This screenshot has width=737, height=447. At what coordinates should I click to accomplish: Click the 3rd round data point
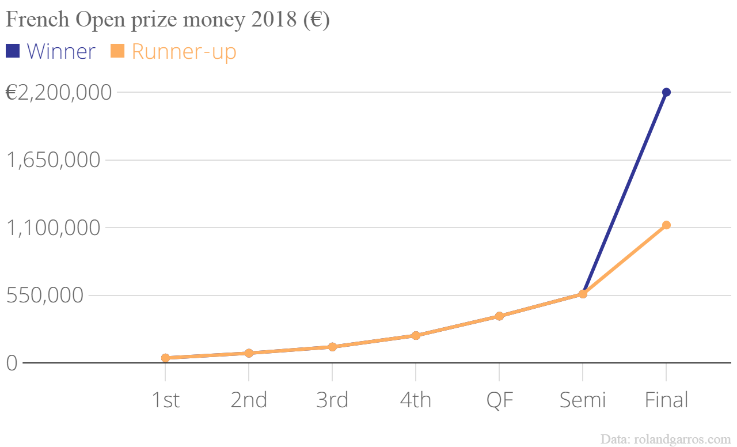tap(332, 347)
